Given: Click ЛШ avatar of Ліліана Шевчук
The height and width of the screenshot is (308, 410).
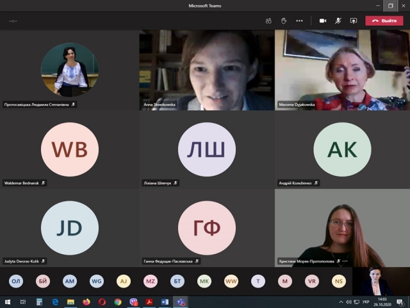Looking at the screenshot, I should point(206,150).
